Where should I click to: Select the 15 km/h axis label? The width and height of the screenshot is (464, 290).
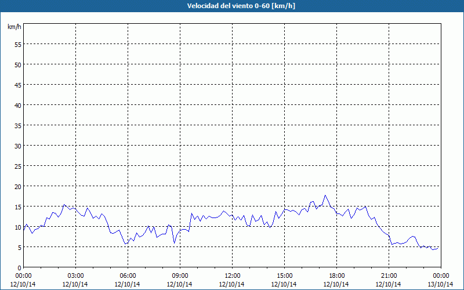pos(18,206)
